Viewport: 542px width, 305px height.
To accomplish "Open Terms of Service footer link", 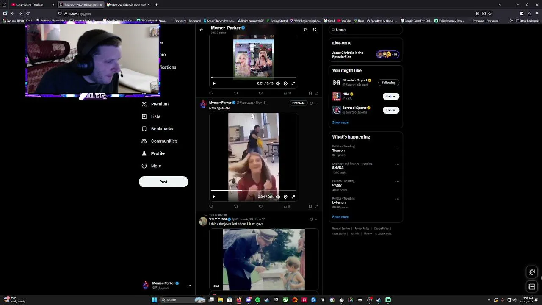I will 340,229.
